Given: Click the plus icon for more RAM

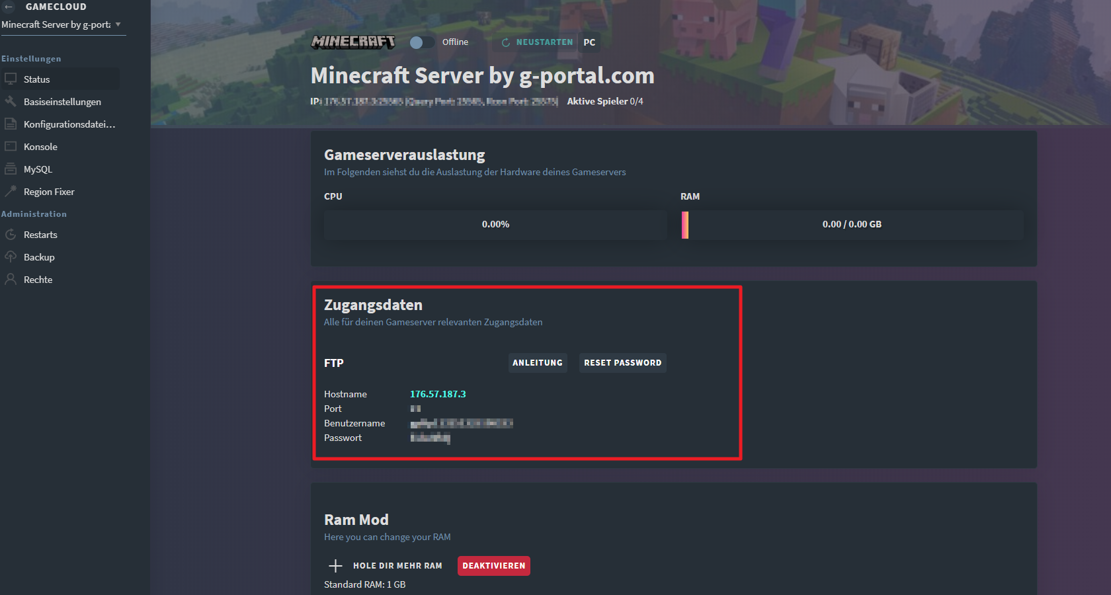Looking at the screenshot, I should point(335,566).
